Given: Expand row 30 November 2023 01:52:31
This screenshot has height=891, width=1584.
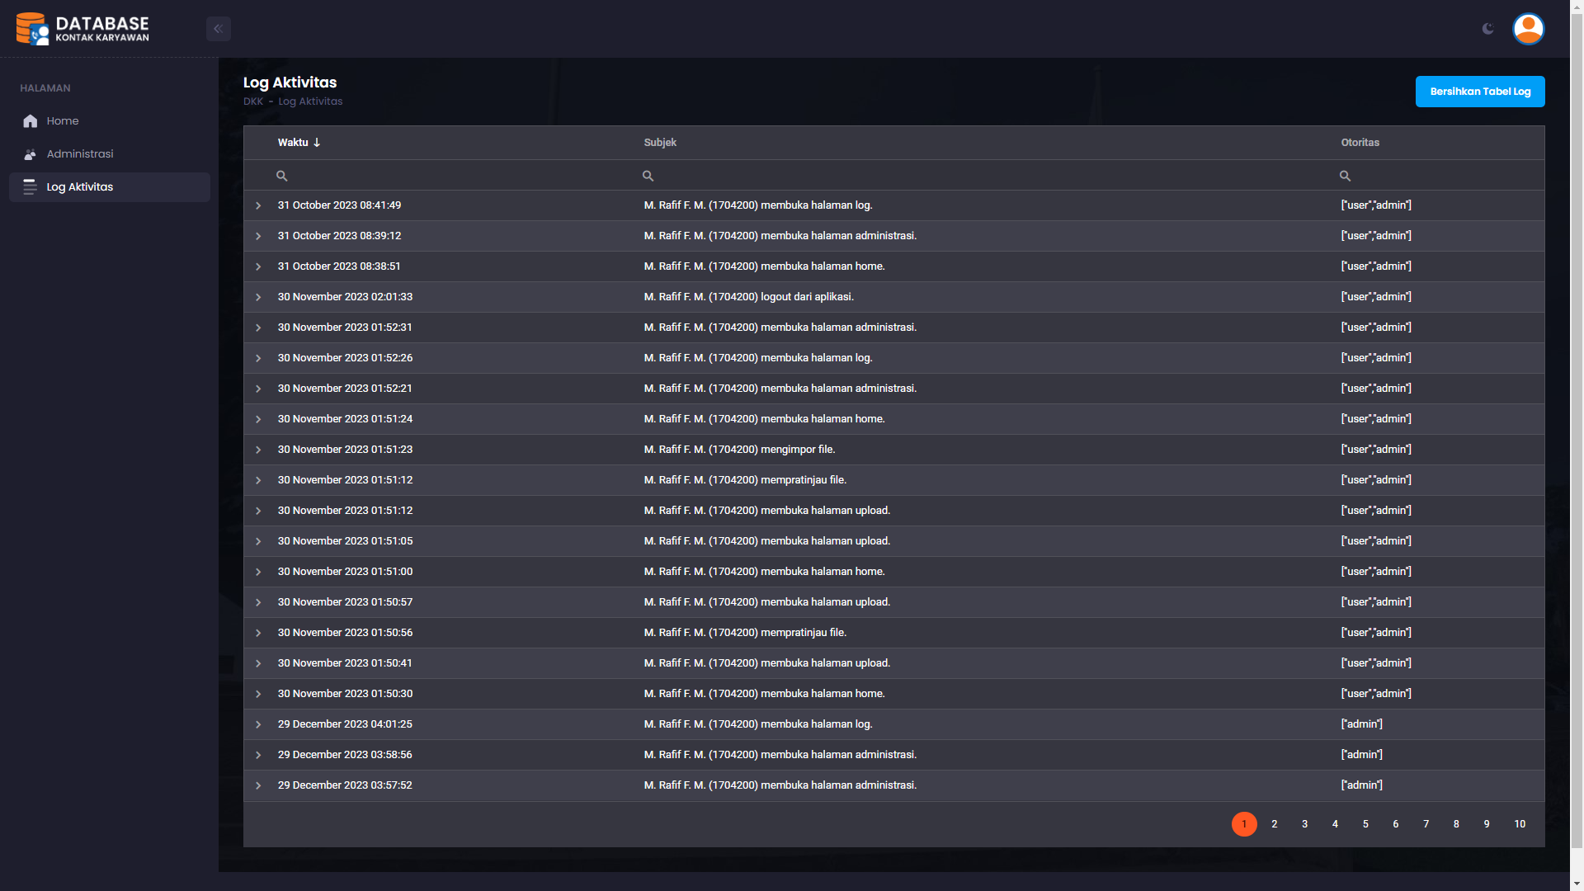Looking at the screenshot, I should (x=258, y=328).
